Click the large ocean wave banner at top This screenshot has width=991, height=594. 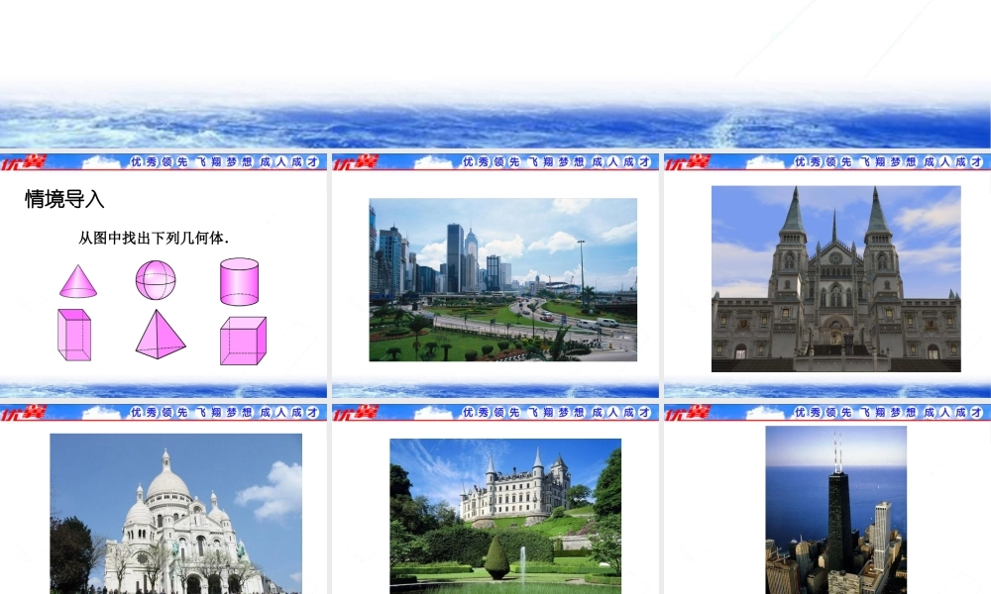pos(495,114)
